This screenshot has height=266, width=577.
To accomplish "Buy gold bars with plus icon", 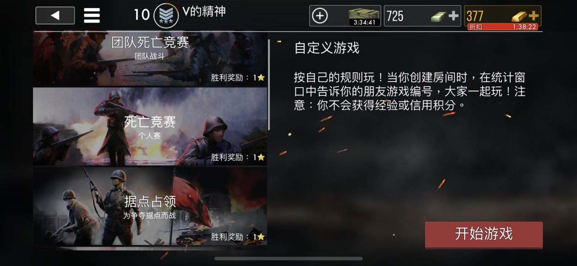I will [533, 16].
